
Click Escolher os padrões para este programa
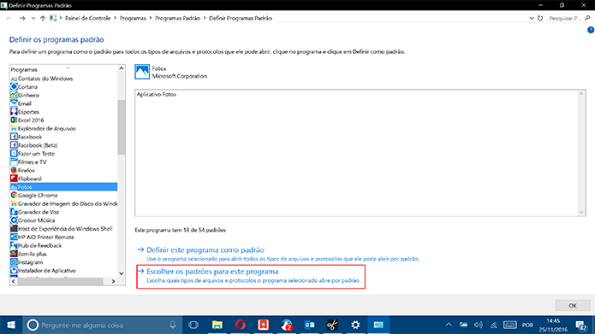click(212, 272)
